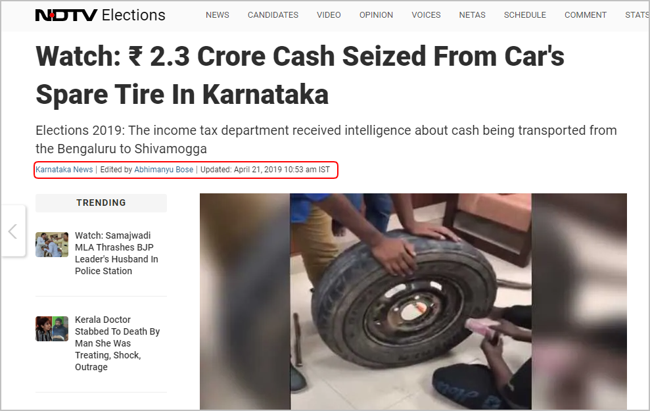The height and width of the screenshot is (411, 650).
Task: Open author Abhimanyu Bose's profile link
Action: 164,170
